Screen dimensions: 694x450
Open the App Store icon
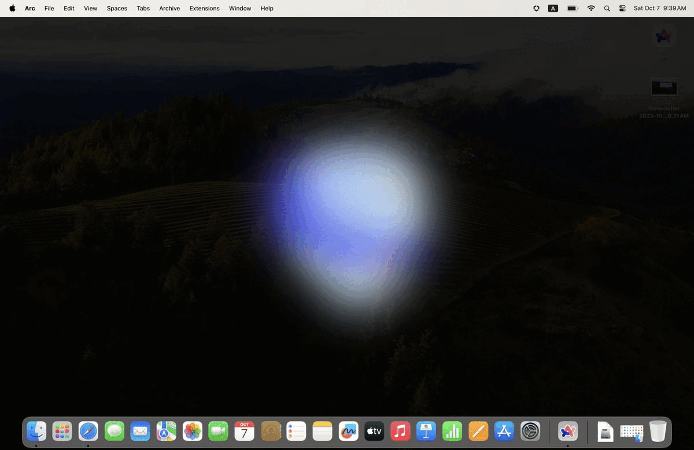pyautogui.click(x=504, y=431)
